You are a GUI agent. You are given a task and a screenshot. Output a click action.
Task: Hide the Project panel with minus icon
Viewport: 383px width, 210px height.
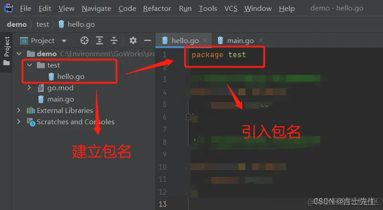tap(148, 40)
